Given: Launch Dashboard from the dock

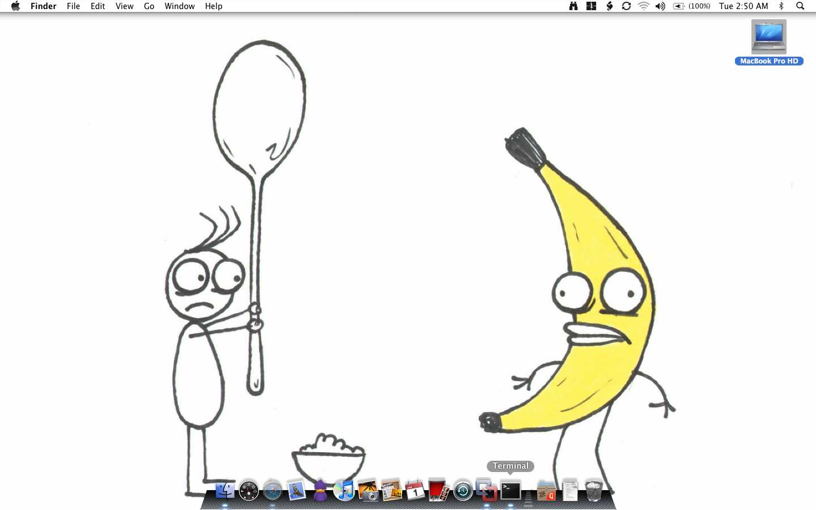Looking at the screenshot, I should click(x=249, y=491).
